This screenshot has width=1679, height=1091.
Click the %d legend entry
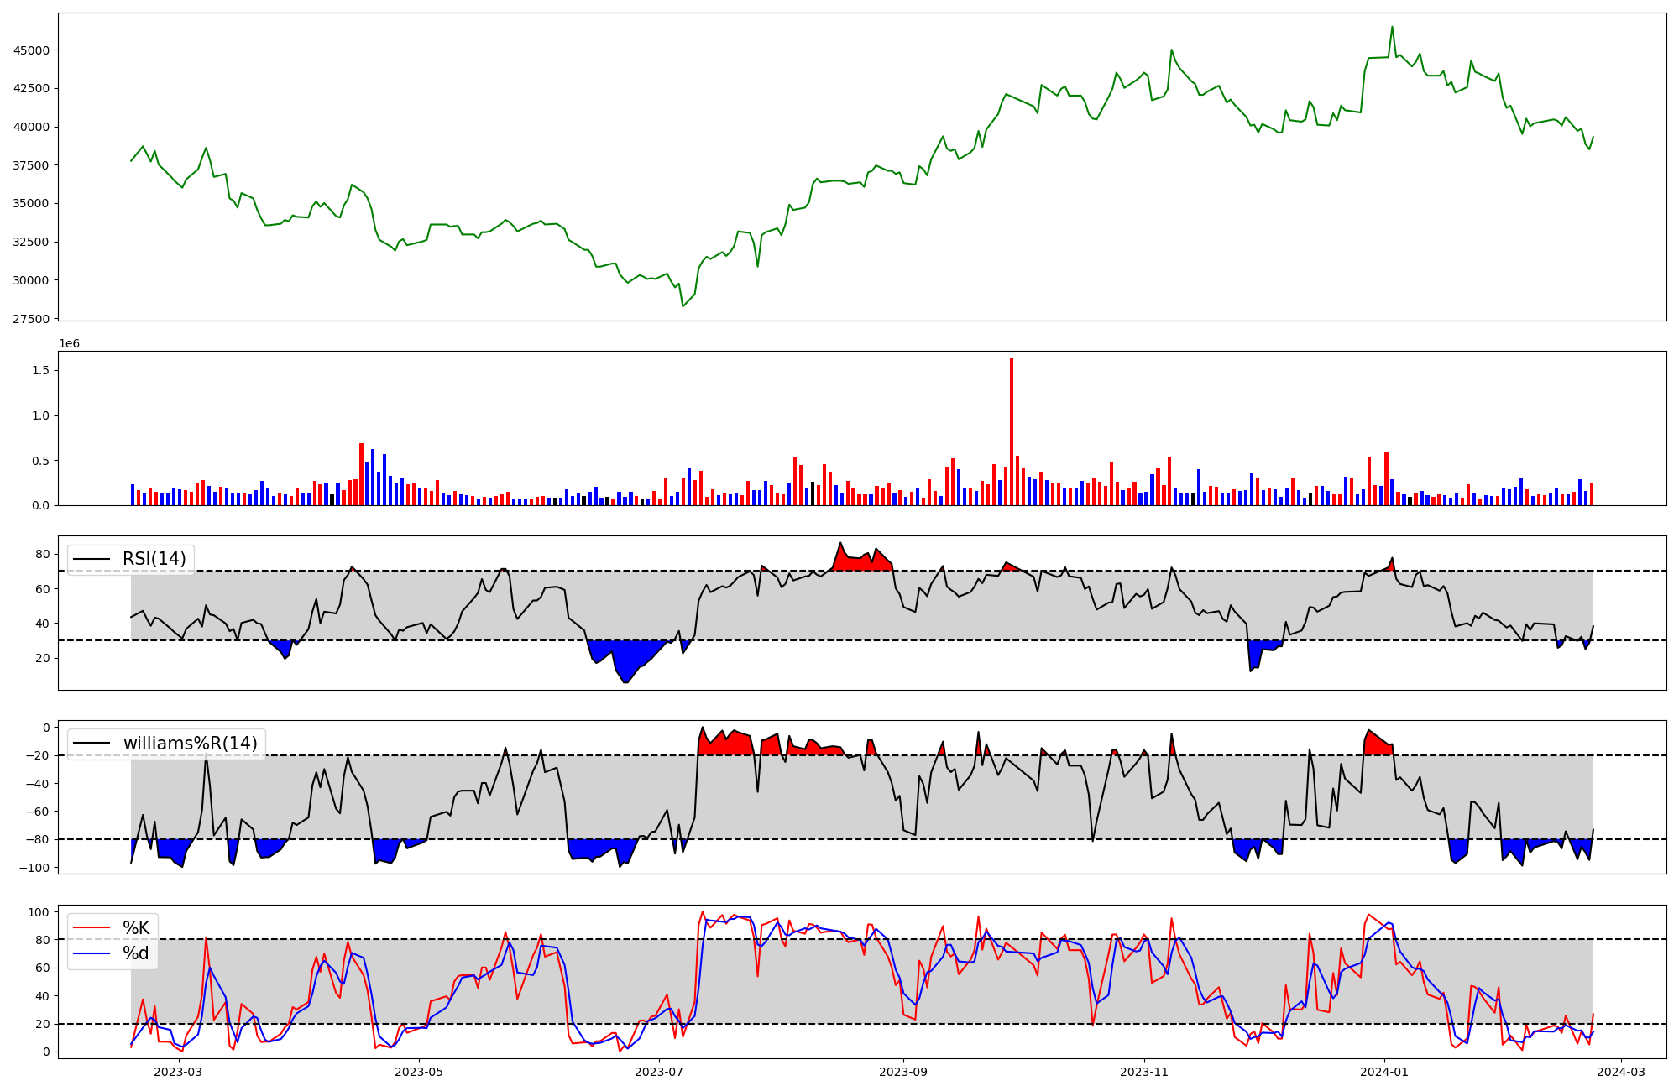click(x=136, y=953)
